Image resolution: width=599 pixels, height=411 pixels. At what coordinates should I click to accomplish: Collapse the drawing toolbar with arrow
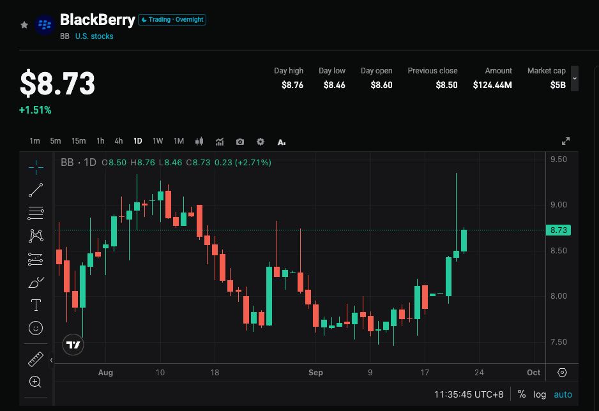(x=52, y=360)
